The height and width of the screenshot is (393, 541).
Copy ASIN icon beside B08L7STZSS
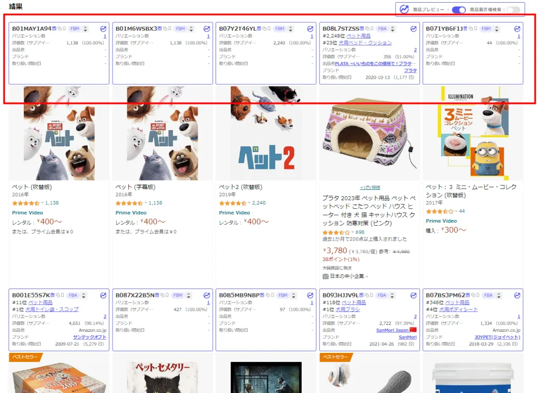[x=367, y=28]
